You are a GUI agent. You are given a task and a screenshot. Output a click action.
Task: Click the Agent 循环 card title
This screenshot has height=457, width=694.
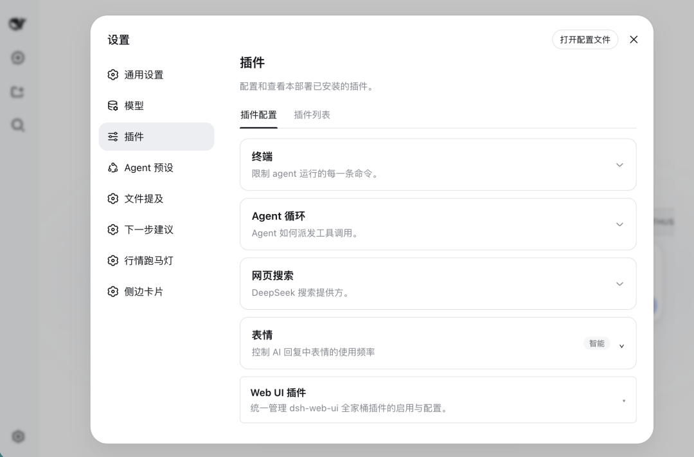click(278, 216)
